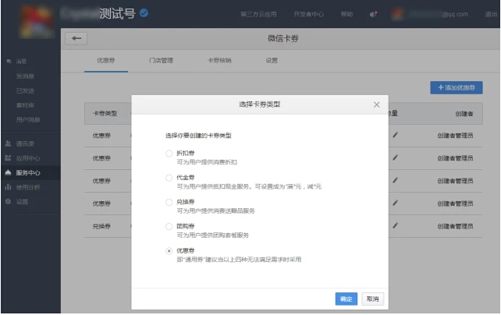Switch to the 卡券核销 tab

[219, 60]
